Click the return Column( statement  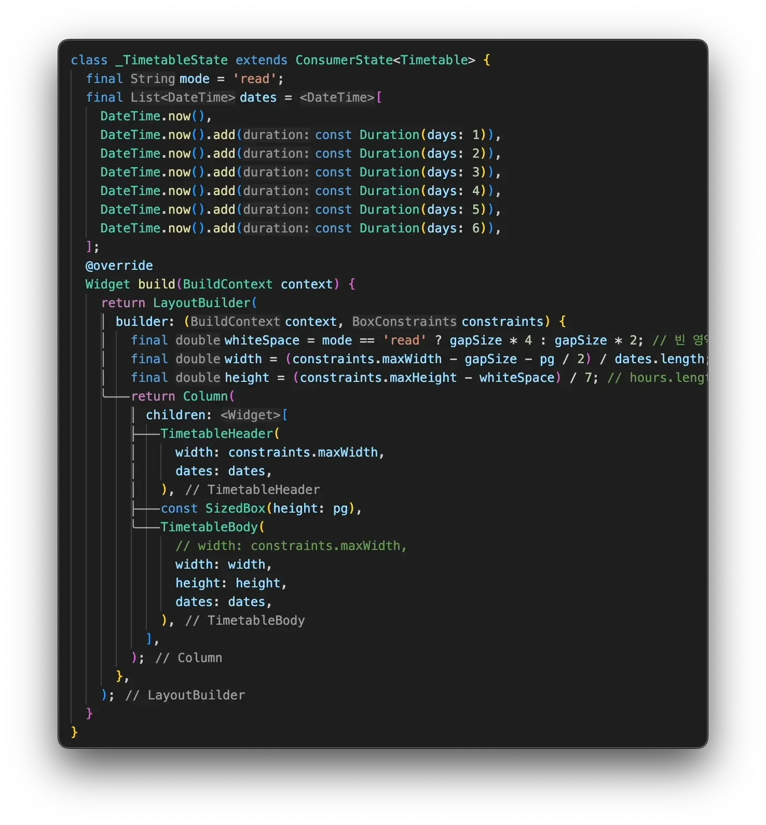click(183, 396)
